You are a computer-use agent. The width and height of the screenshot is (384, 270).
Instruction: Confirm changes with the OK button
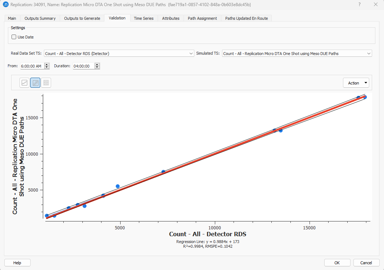[x=337, y=262]
